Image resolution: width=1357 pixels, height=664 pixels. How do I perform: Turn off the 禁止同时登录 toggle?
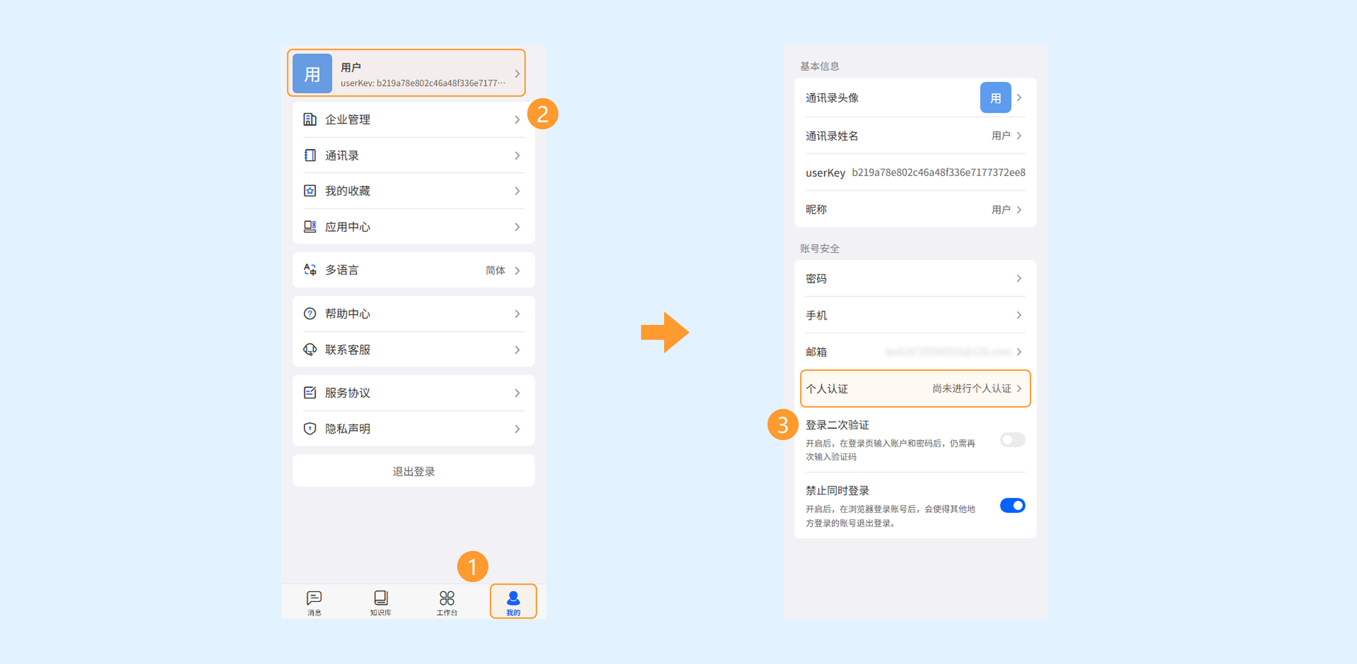pyautogui.click(x=1012, y=505)
